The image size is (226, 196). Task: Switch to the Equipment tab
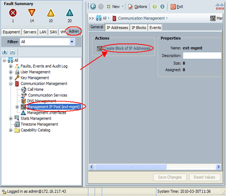[11, 32]
